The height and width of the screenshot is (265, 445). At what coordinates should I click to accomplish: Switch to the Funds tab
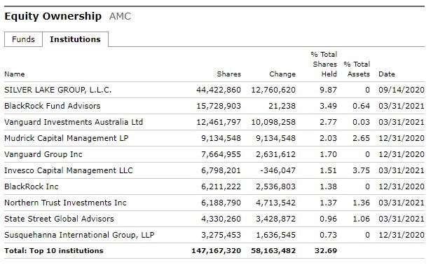tap(23, 39)
